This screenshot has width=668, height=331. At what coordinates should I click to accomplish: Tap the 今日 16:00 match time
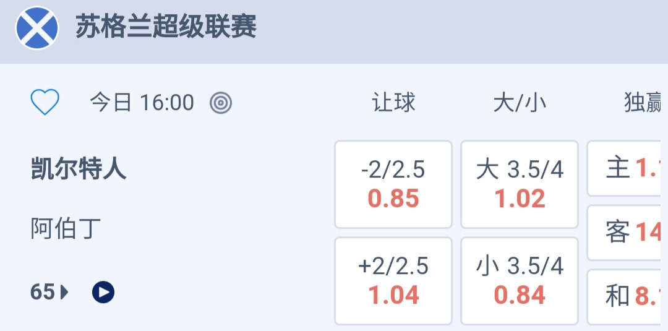pos(142,103)
